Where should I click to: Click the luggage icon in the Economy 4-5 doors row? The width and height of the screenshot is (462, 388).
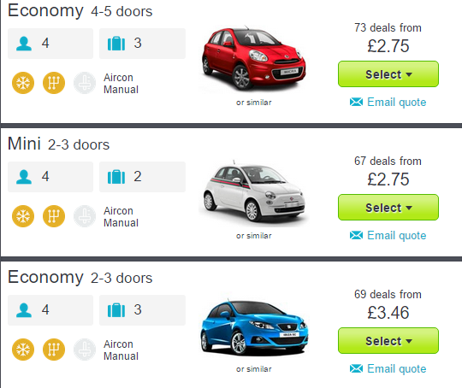[x=116, y=44]
